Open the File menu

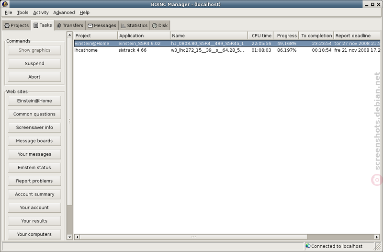(8, 12)
